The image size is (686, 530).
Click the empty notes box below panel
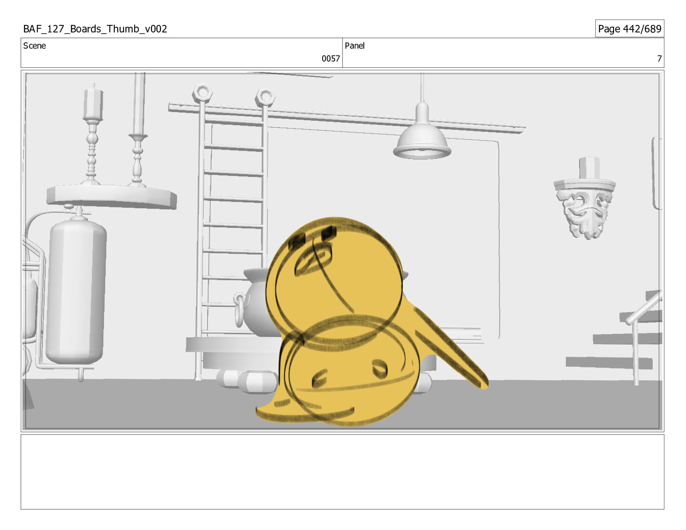tap(342, 472)
